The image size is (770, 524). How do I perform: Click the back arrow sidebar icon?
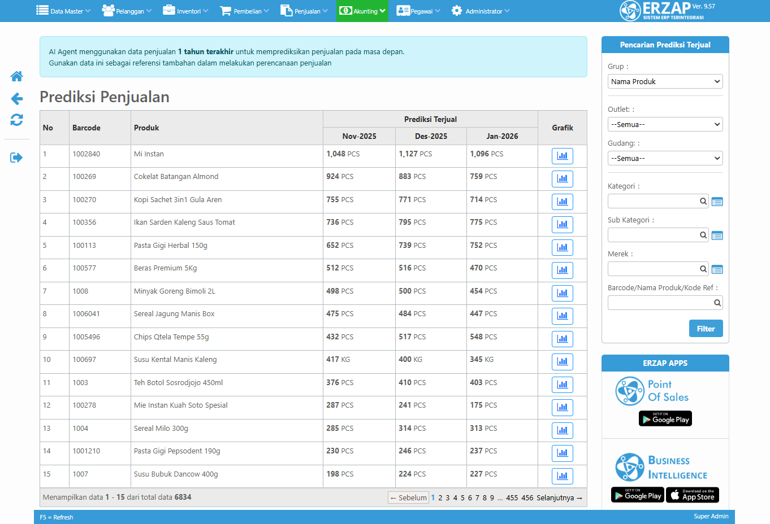tap(17, 99)
